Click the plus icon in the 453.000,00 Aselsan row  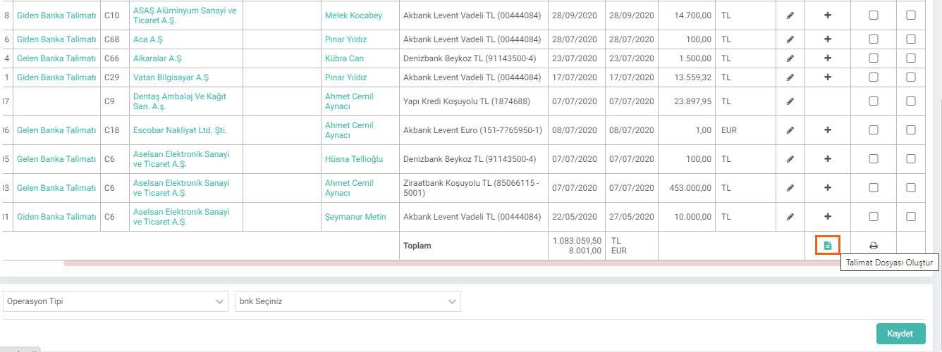click(828, 188)
